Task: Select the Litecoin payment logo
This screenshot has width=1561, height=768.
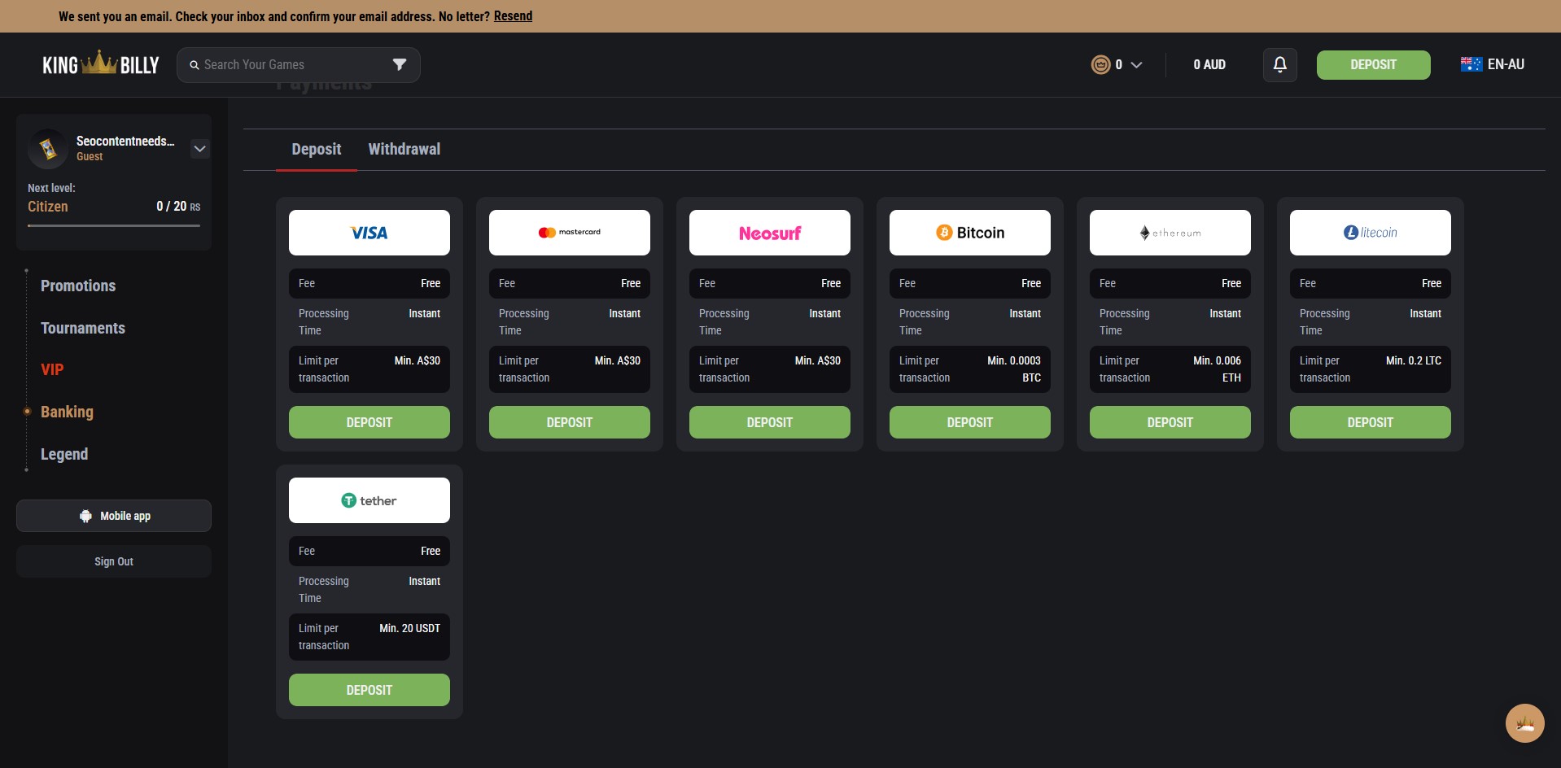Action: click(x=1371, y=233)
